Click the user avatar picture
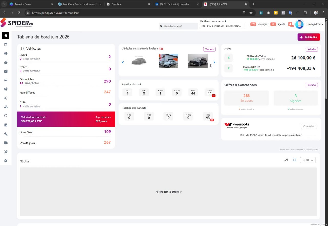Viewport: 328px width, 226px height. 299,24
